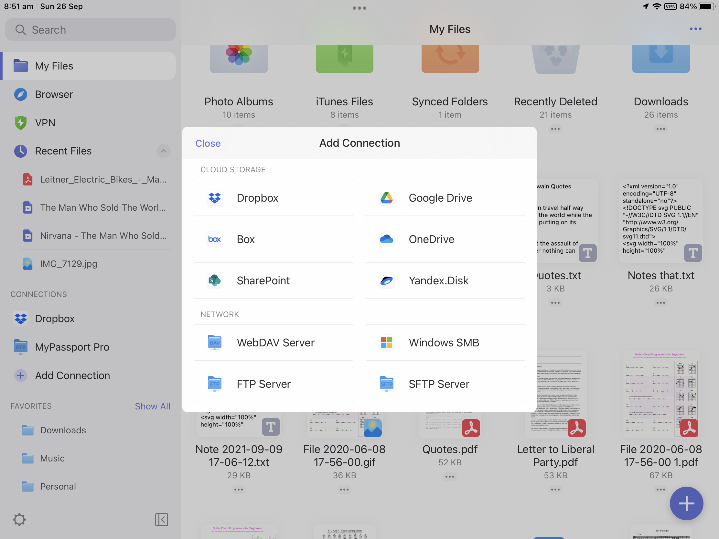
Task: Tap the multitasking three-dot indicator
Action: pos(359,8)
